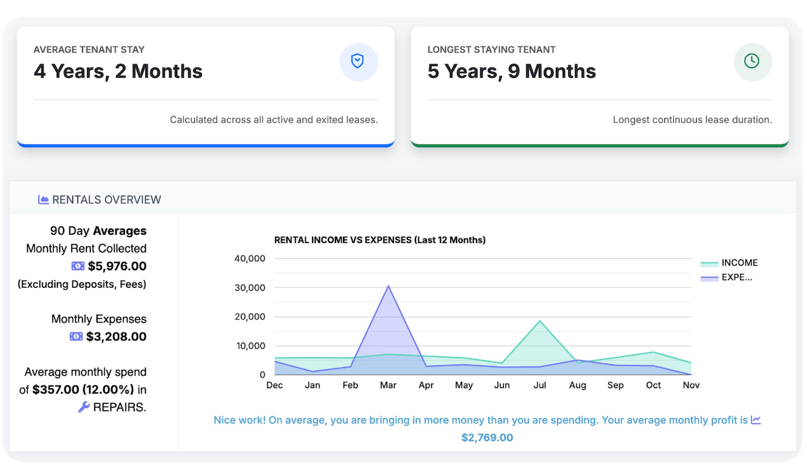Select the RENTALS OVERVIEW section header
The width and height of the screenshot is (807, 467).
[107, 199]
